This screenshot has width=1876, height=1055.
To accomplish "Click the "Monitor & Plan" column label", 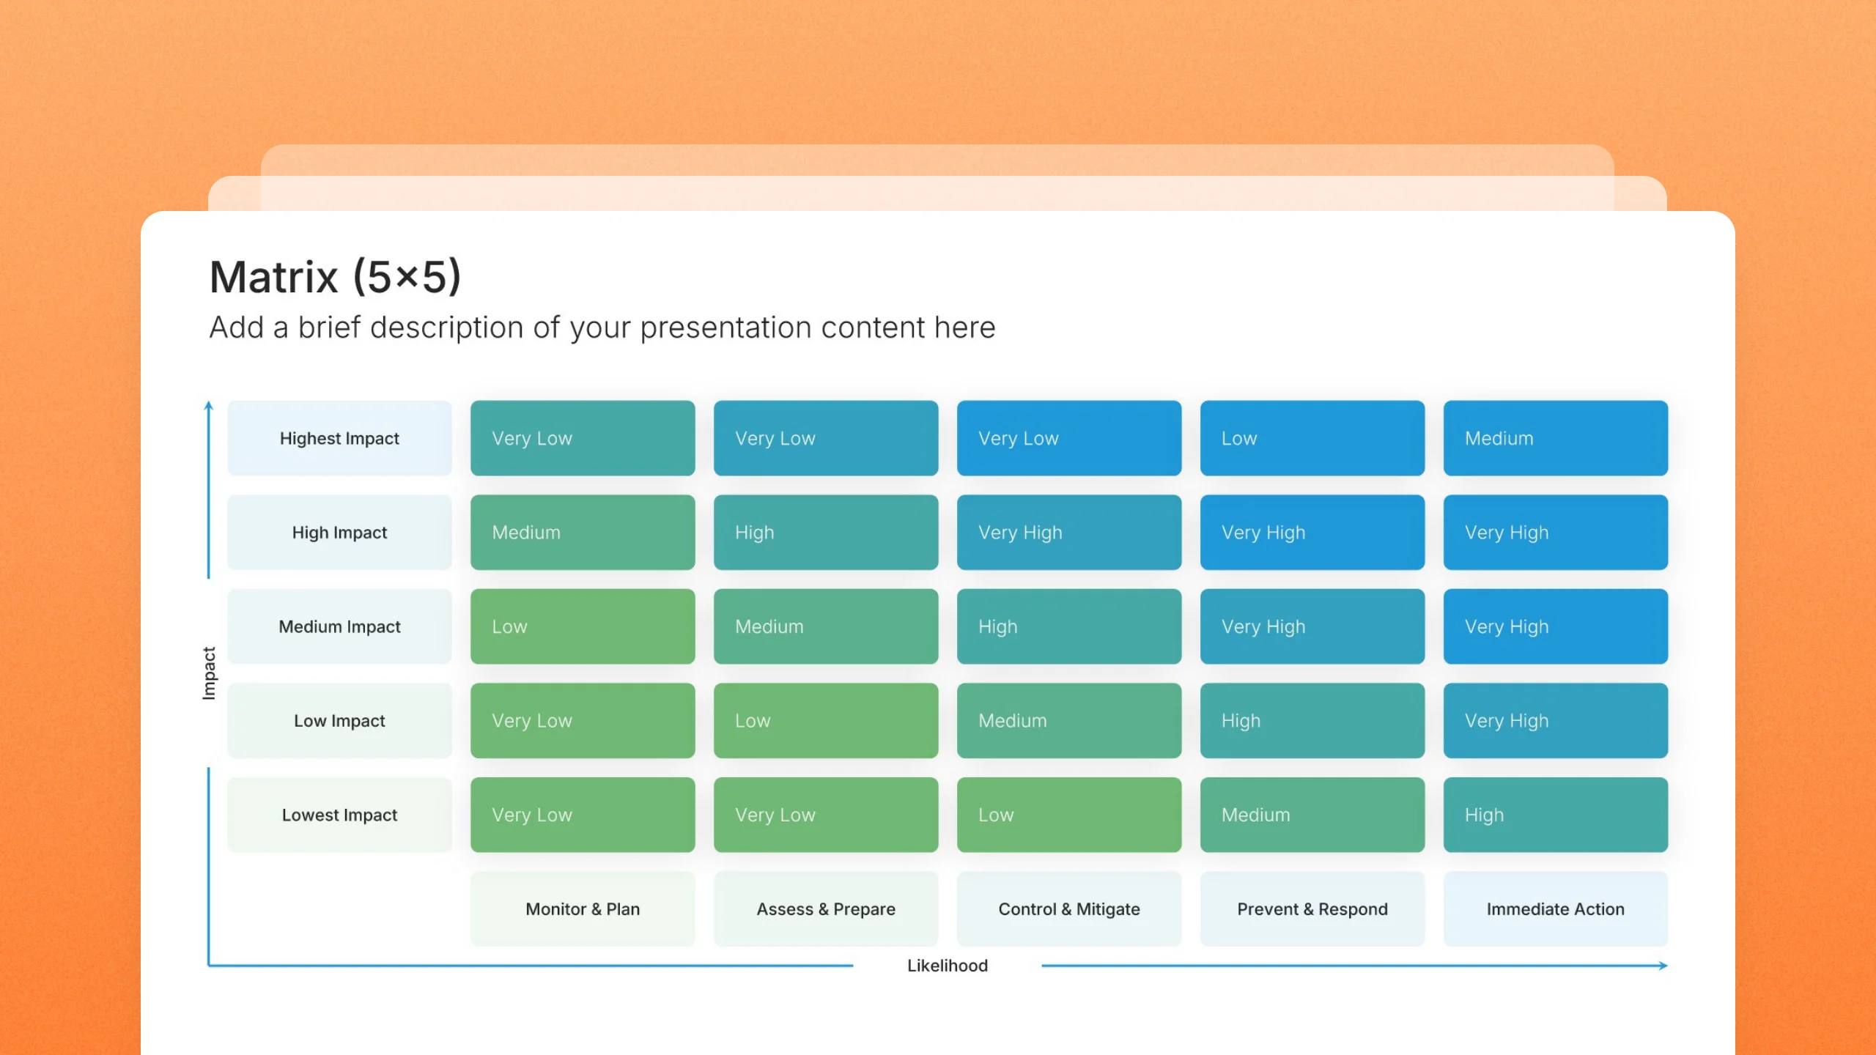I will tap(583, 909).
